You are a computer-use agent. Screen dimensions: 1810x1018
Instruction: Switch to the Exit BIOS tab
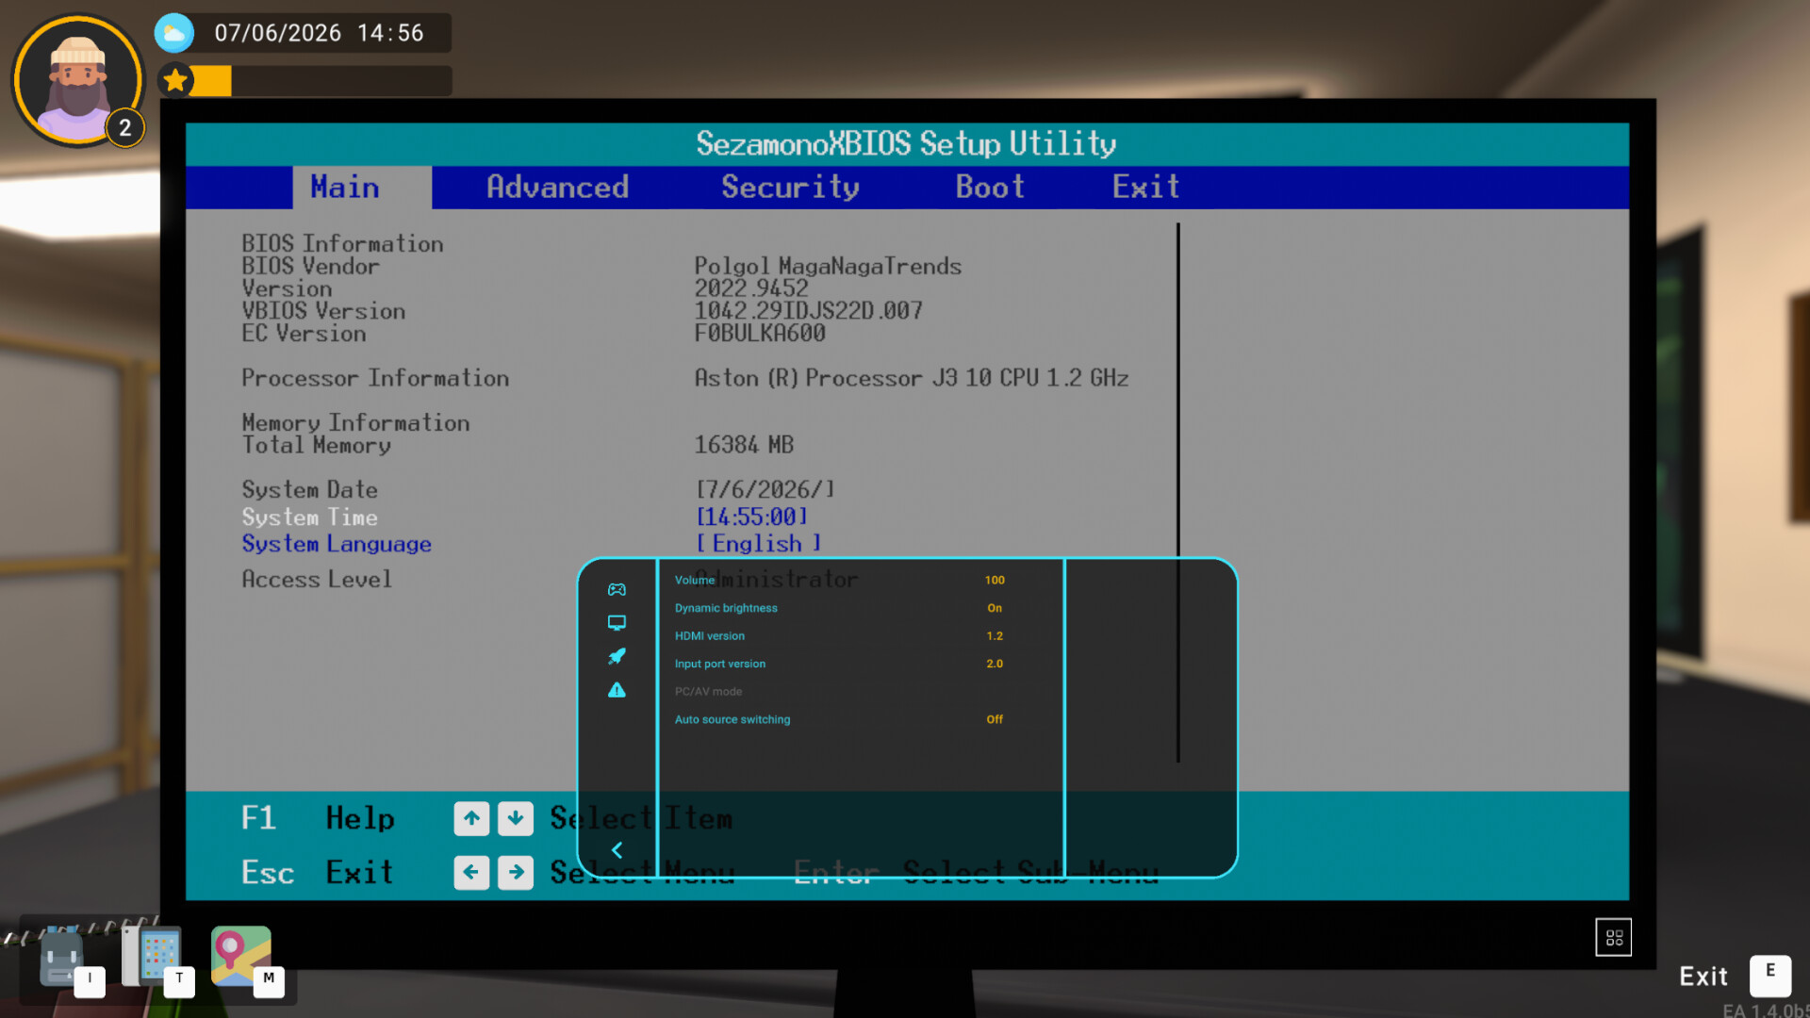point(1145,188)
